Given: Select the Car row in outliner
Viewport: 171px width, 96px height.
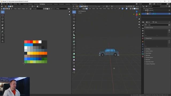Looking at the screenshot, I should point(156,14).
